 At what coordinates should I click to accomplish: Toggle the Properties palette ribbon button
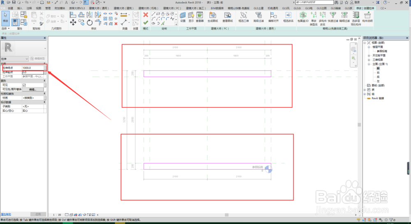(15, 23)
